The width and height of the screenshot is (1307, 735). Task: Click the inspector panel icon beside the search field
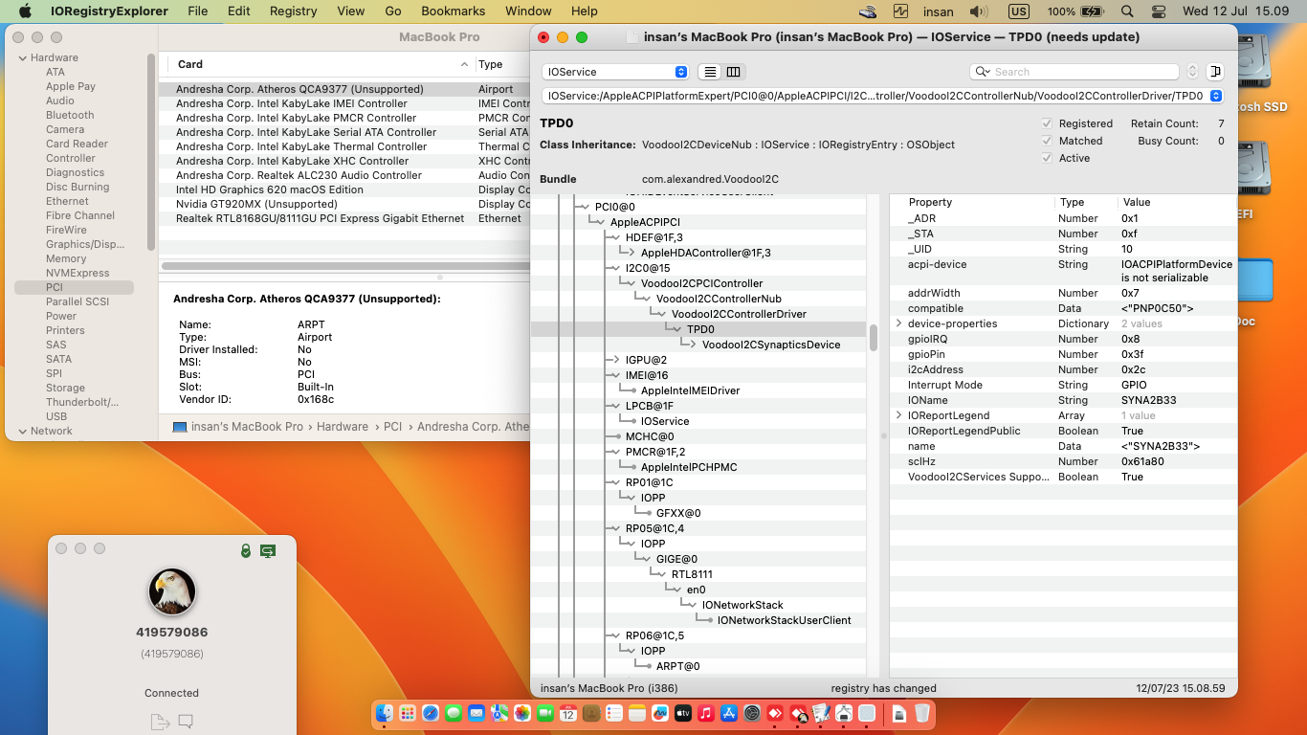[1215, 72]
